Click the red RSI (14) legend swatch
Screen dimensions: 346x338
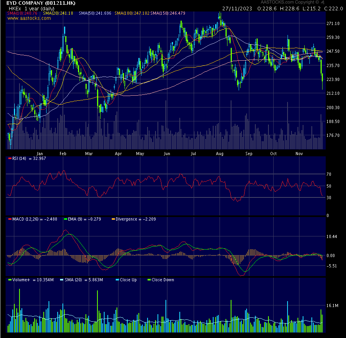[x=10, y=158]
